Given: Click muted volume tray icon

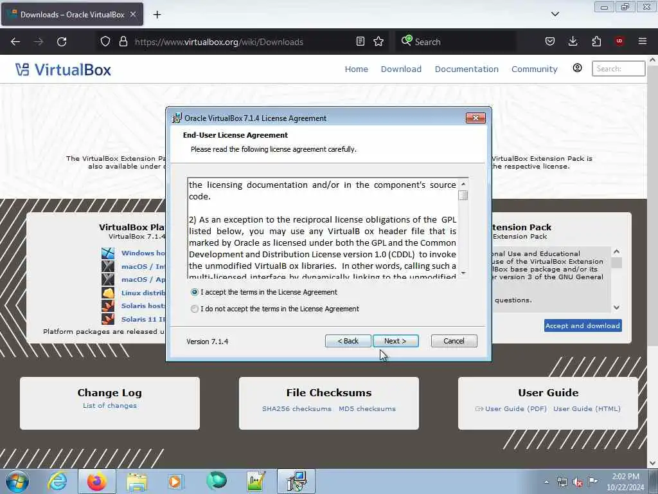Looking at the screenshot, I should (x=578, y=482).
